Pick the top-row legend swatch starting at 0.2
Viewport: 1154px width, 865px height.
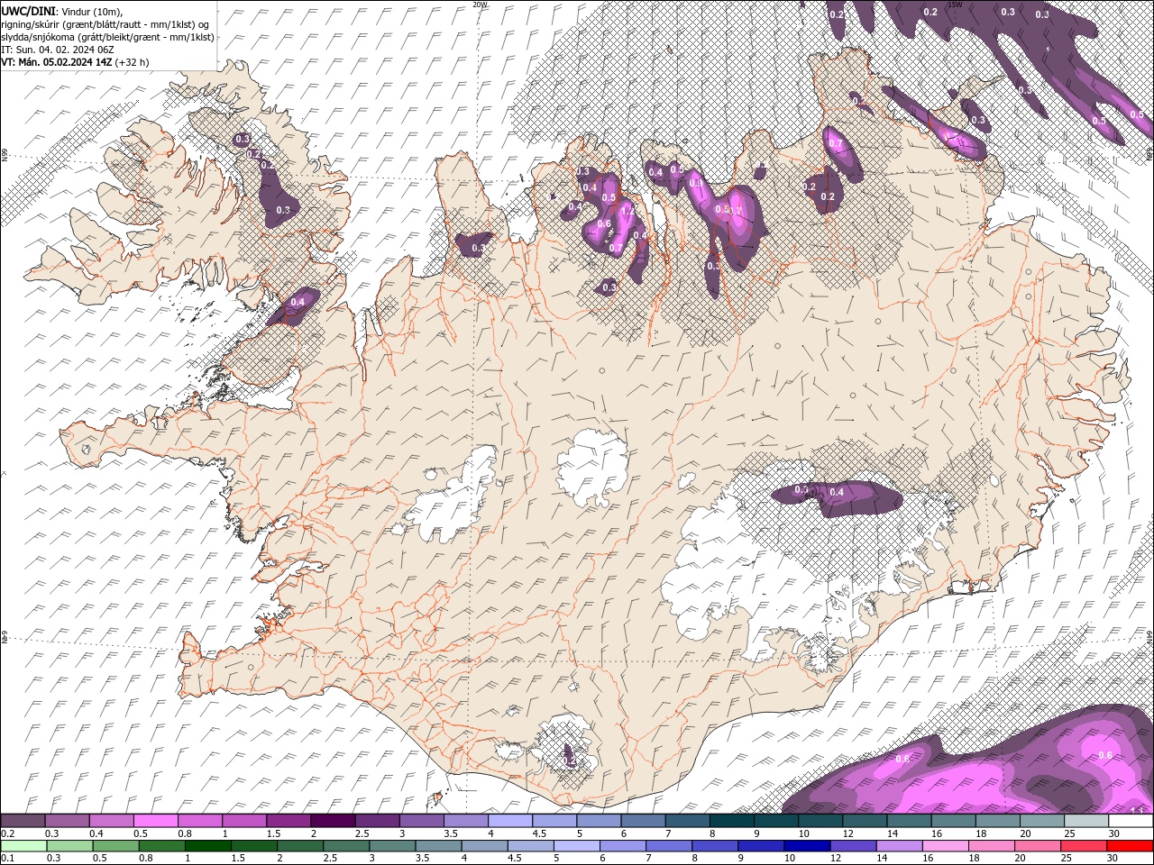pos(23,821)
